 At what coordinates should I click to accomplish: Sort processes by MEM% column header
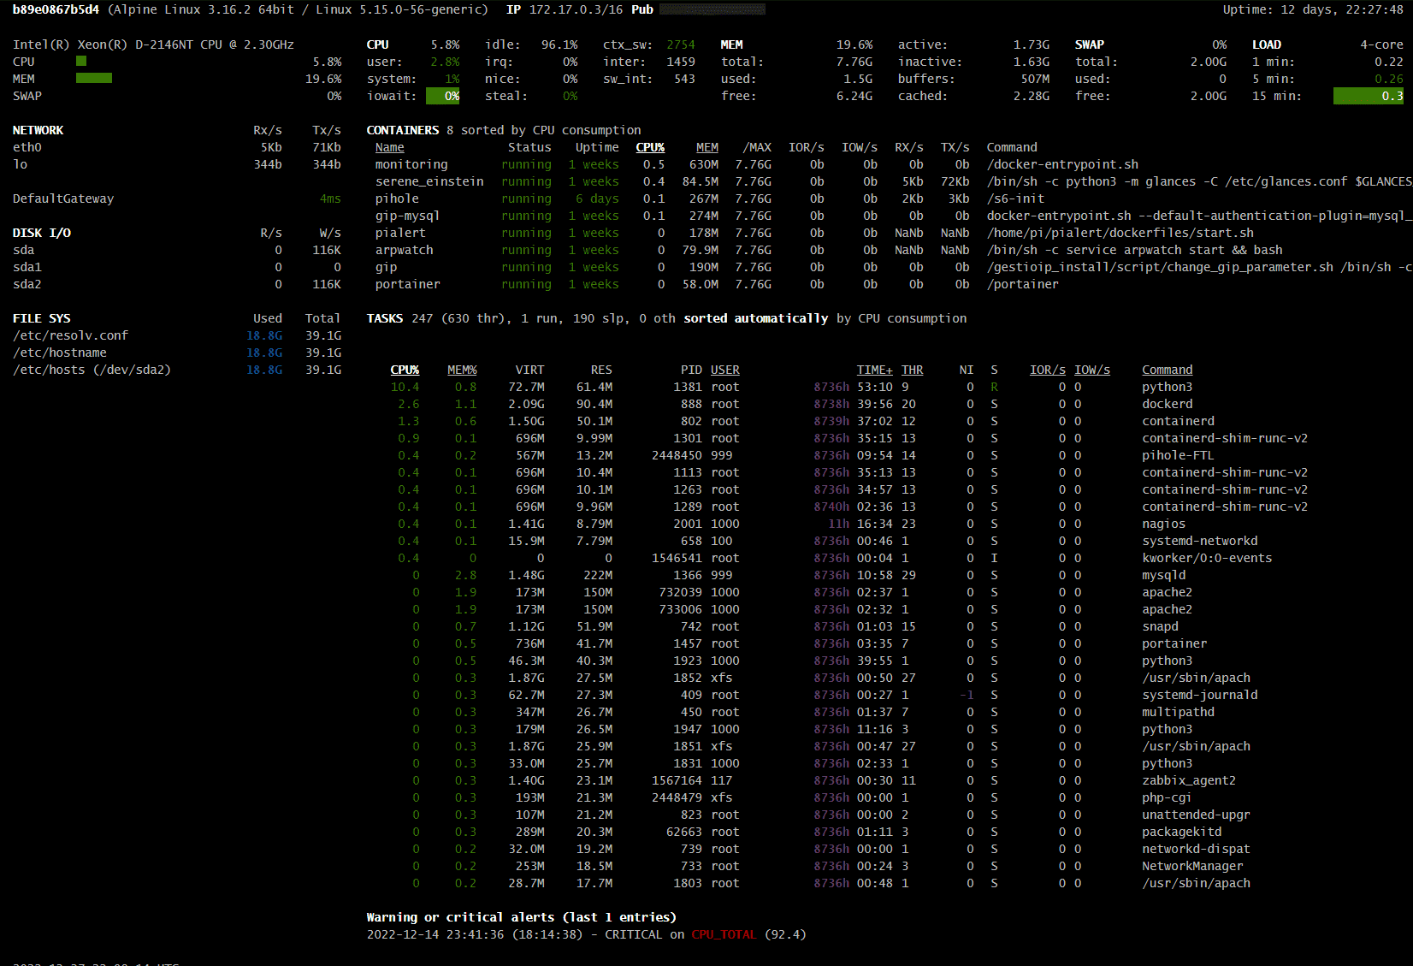point(462,370)
